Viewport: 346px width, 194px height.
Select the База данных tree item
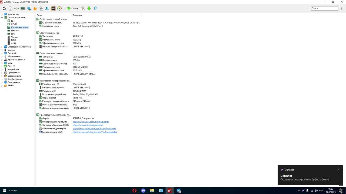pyautogui.click(x=14, y=82)
